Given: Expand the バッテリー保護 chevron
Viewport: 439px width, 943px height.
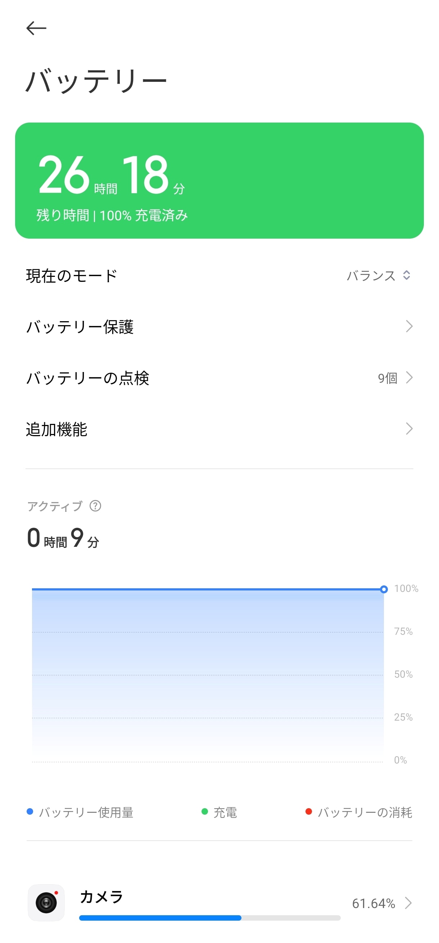Looking at the screenshot, I should [409, 326].
